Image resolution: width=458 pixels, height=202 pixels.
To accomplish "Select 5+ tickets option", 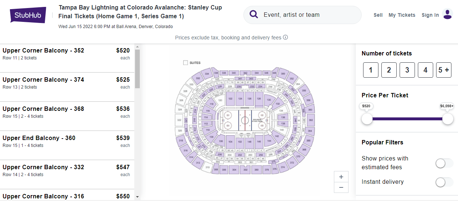I will [x=444, y=70].
